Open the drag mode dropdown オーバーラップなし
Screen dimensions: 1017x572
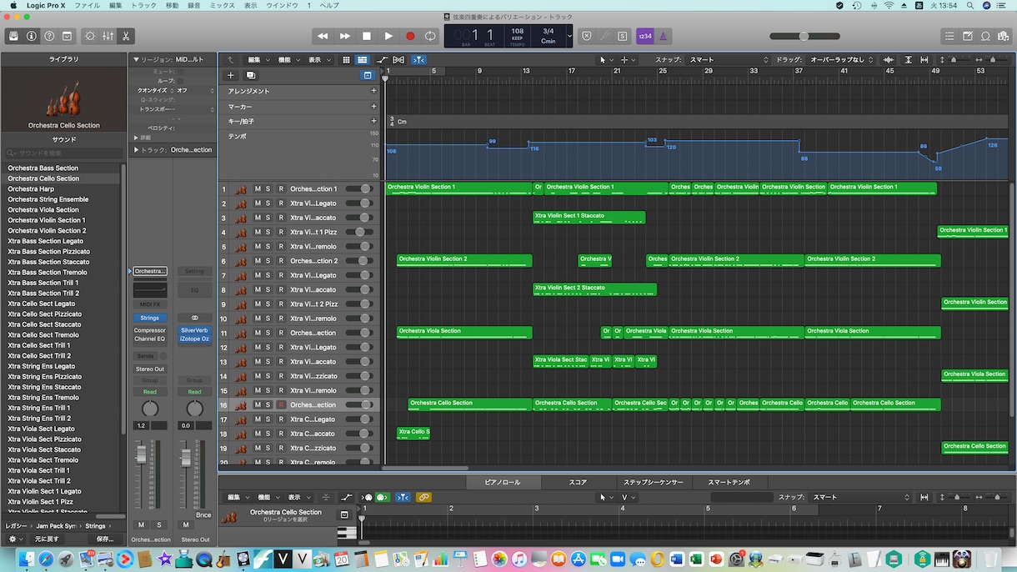[x=842, y=60]
